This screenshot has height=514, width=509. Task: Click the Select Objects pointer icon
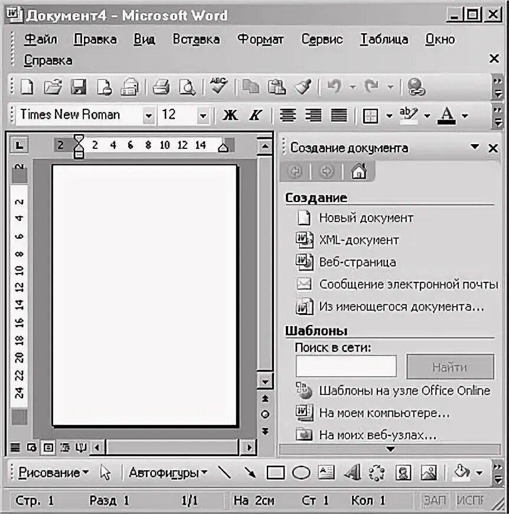click(x=106, y=473)
